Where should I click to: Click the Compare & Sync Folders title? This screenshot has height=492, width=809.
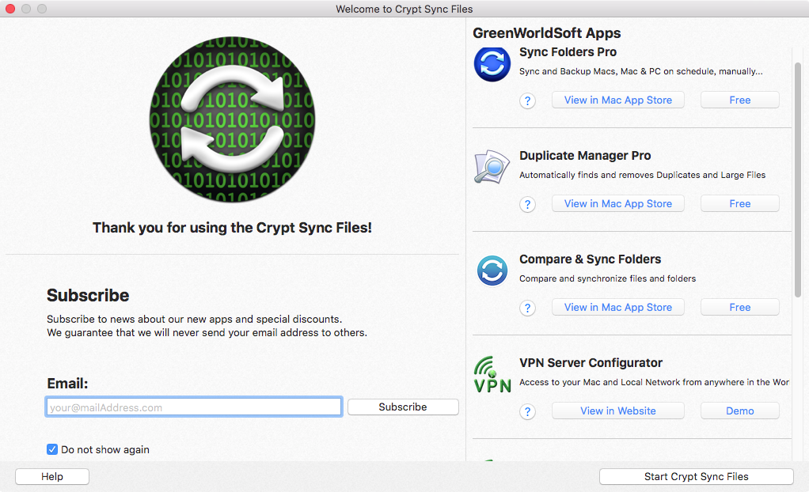pyautogui.click(x=591, y=259)
